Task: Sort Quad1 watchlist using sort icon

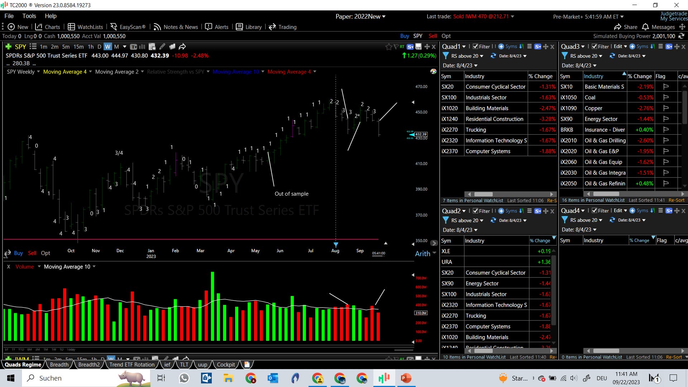Action: [521, 47]
